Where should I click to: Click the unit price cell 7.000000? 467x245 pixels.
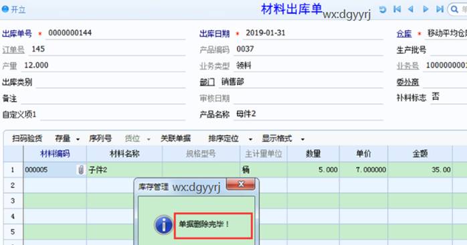tap(364, 170)
